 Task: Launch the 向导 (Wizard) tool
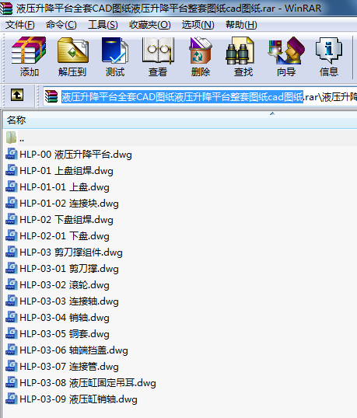pyautogui.click(x=286, y=51)
